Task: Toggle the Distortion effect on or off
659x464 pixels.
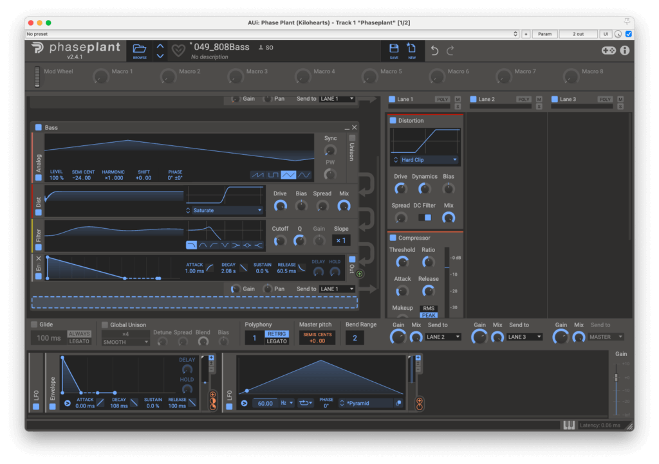Action: pyautogui.click(x=393, y=120)
